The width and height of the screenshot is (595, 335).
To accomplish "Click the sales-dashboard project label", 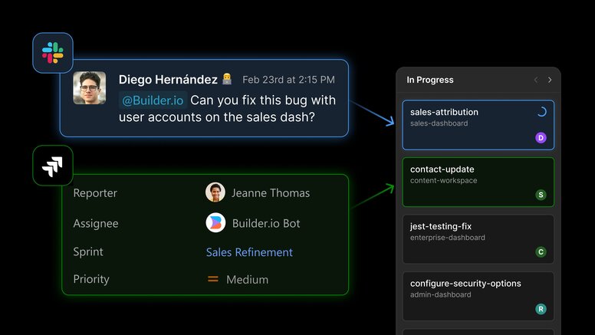I will (439, 123).
